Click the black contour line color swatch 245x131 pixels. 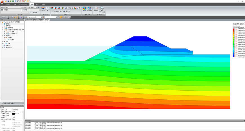[14, 113]
